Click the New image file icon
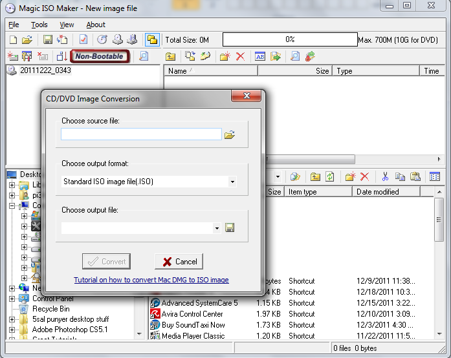The image size is (451, 358). click(x=13, y=39)
